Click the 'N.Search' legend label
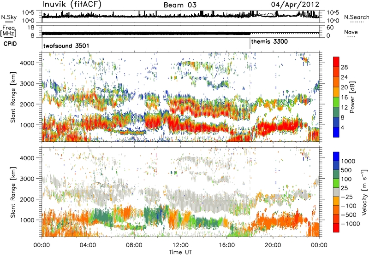369x255 pixels. coord(356,17)
